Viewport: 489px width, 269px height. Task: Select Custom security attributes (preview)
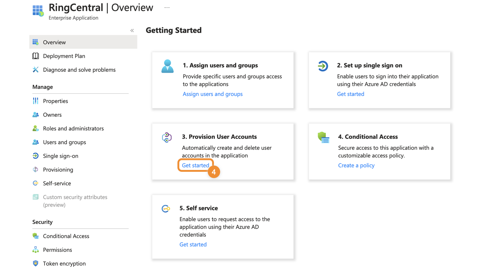click(x=75, y=201)
